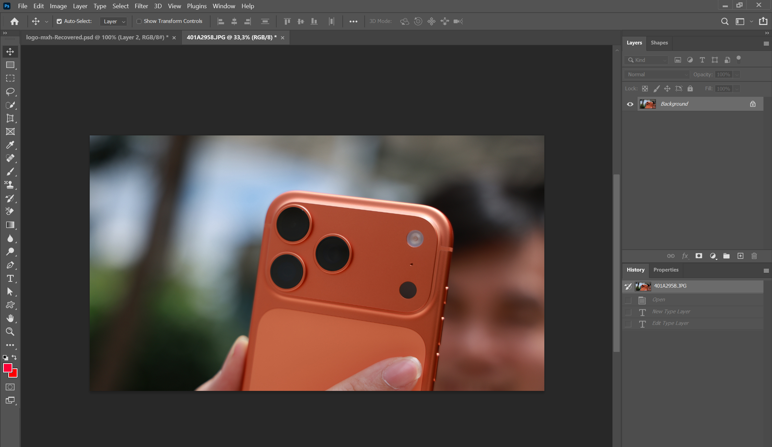
Task: Select the Horizontal Type tool
Action: [x=10, y=278]
